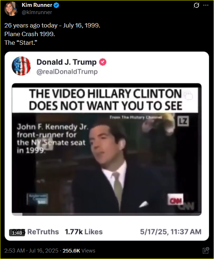Click the video progress bar at bottom

coord(107,215)
